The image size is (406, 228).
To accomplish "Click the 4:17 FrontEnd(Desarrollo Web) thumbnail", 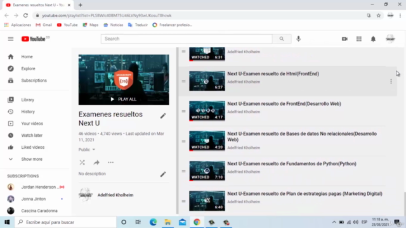I will (x=207, y=111).
